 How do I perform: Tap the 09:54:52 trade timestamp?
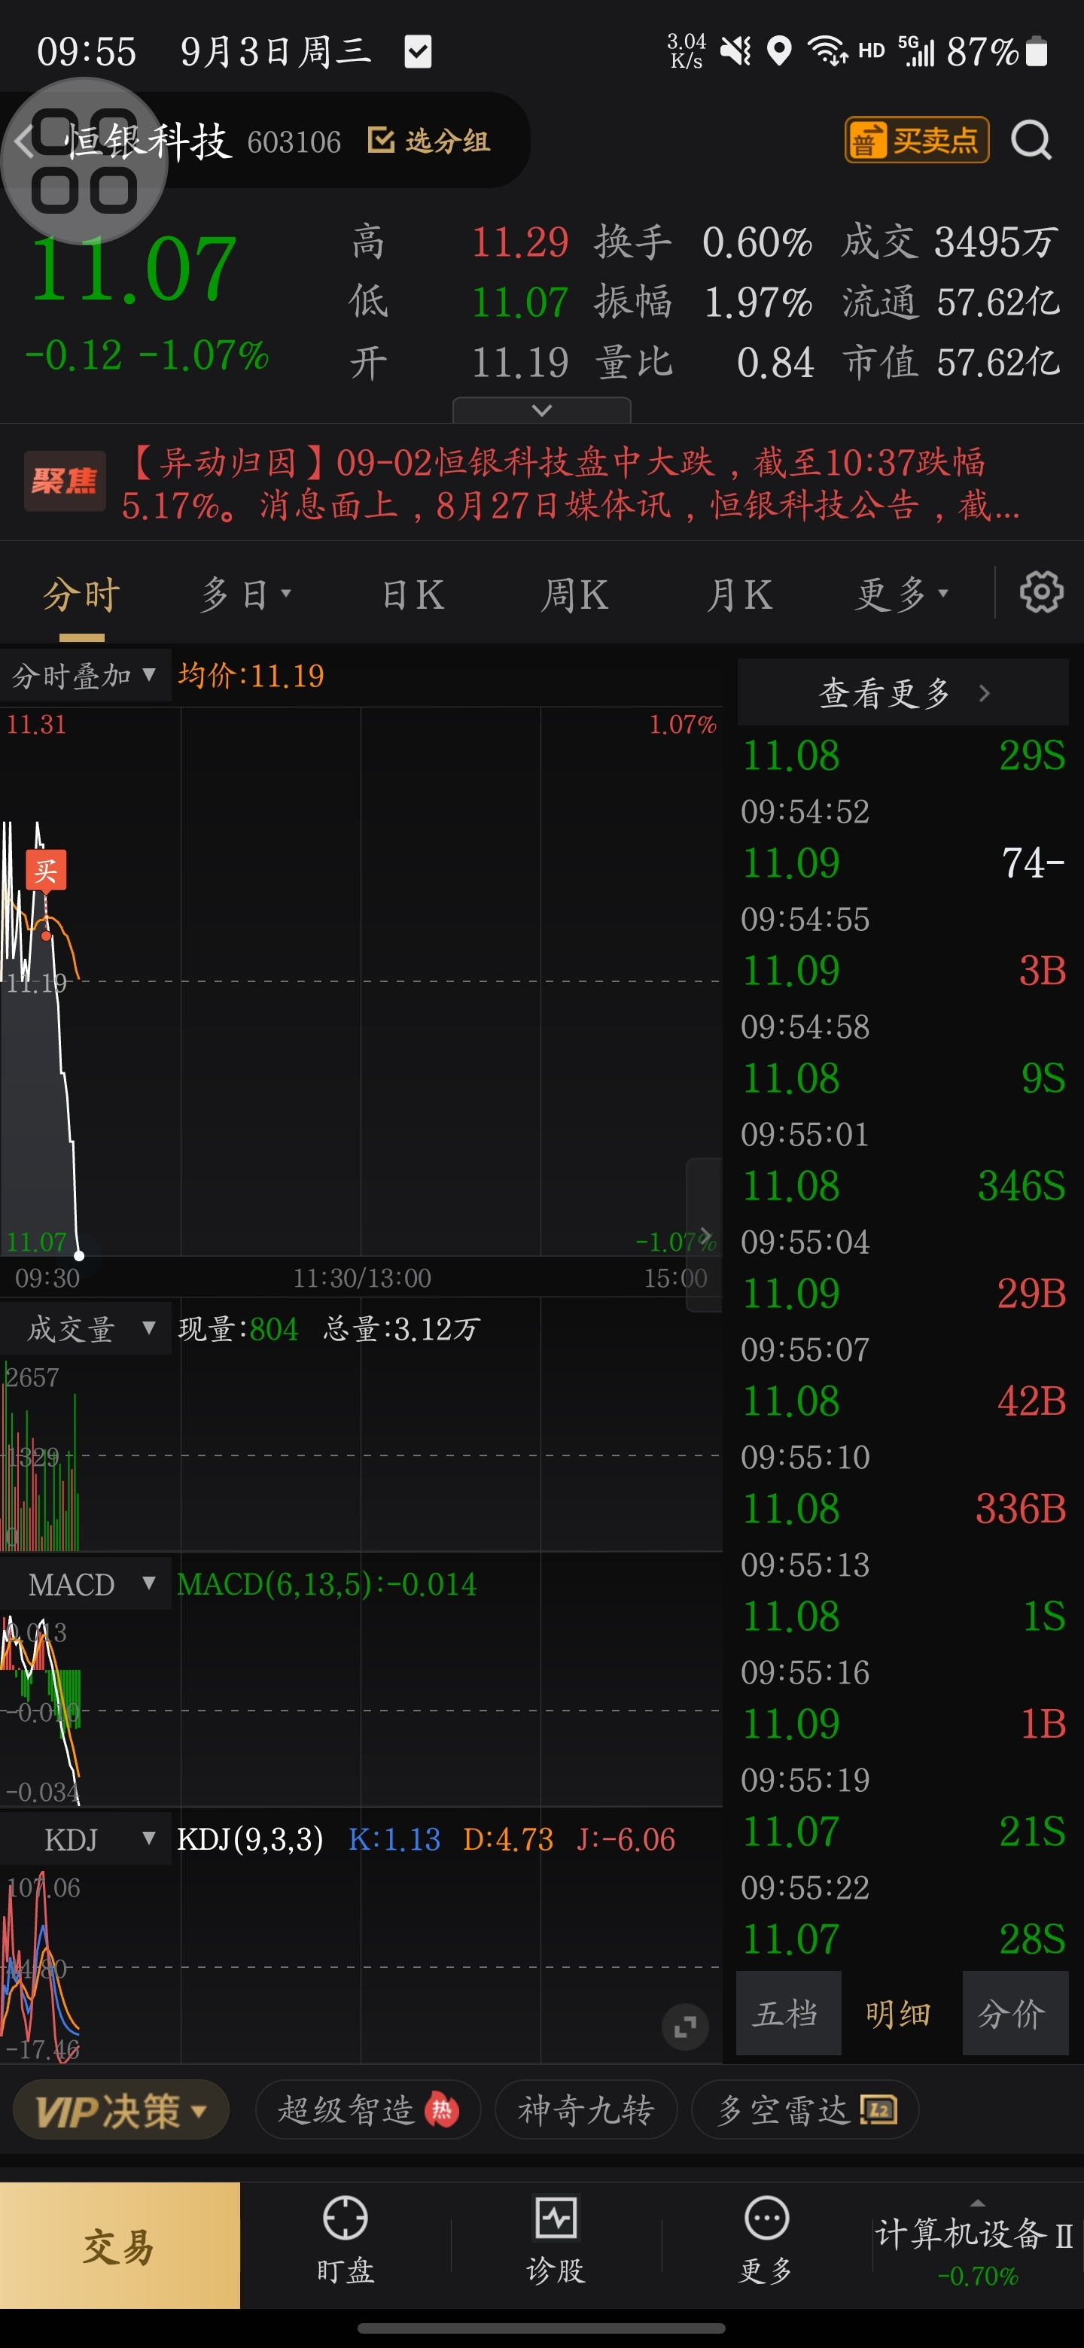(805, 811)
